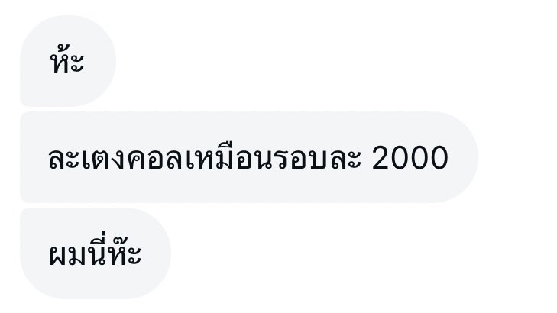Click the word ละเตงคอลเหมือนรอบละ in middle message
Viewport: 557px width, 313px height.
click(205, 157)
